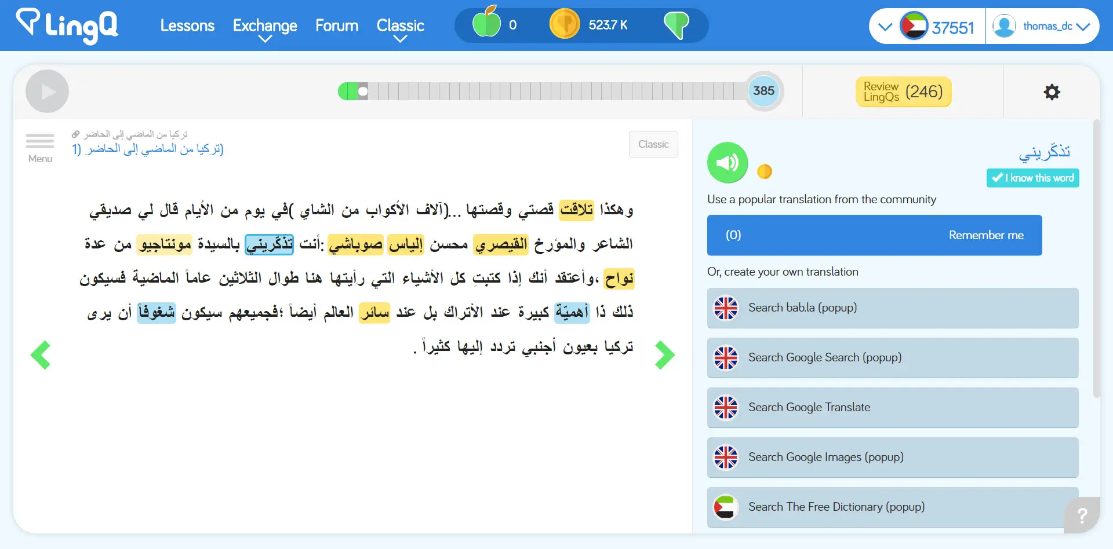Viewport: 1113px width, 549px height.
Task: Go to the Forum section
Action: click(336, 25)
